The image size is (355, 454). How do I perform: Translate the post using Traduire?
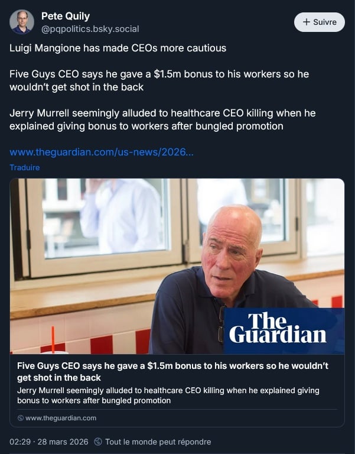pos(25,167)
